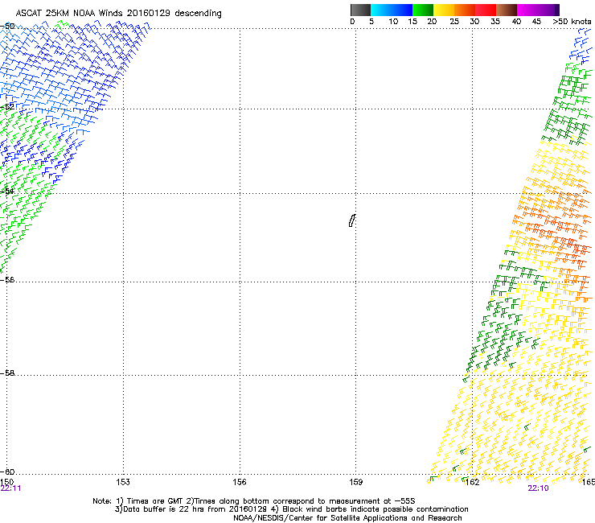Click the longitude label 156
The height and width of the screenshot is (523, 595).
[240, 482]
